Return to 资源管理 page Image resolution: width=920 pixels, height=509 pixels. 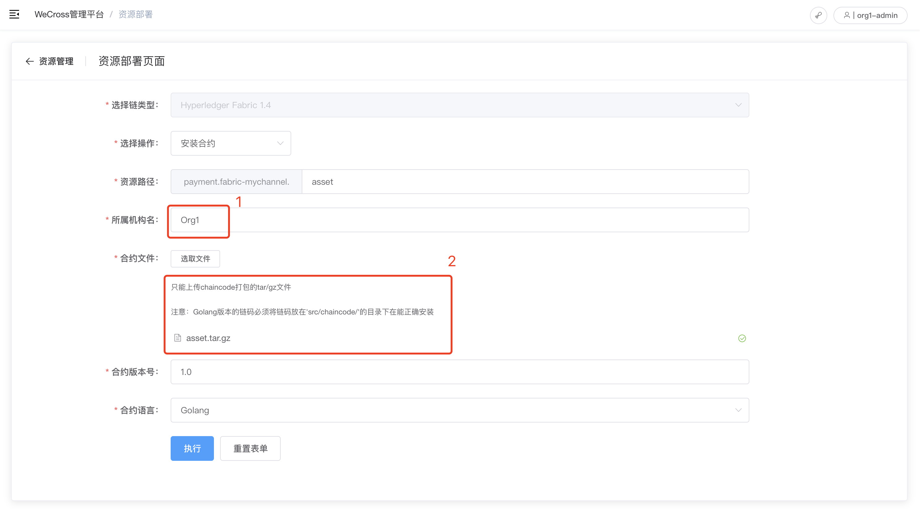click(x=56, y=61)
